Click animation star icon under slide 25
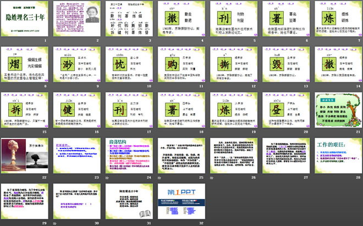 point(159,178)
